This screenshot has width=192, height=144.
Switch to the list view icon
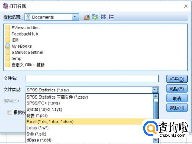click(x=103, y=17)
